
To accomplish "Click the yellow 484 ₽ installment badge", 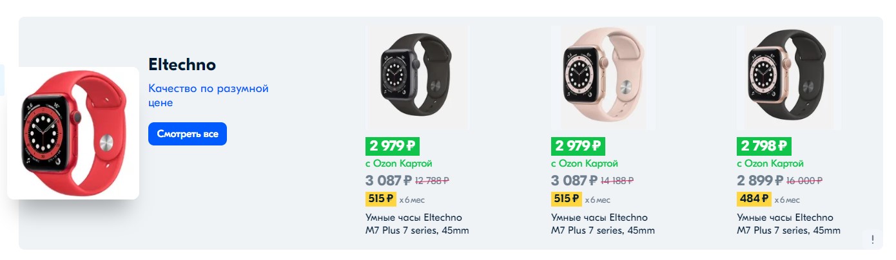I will [x=753, y=199].
